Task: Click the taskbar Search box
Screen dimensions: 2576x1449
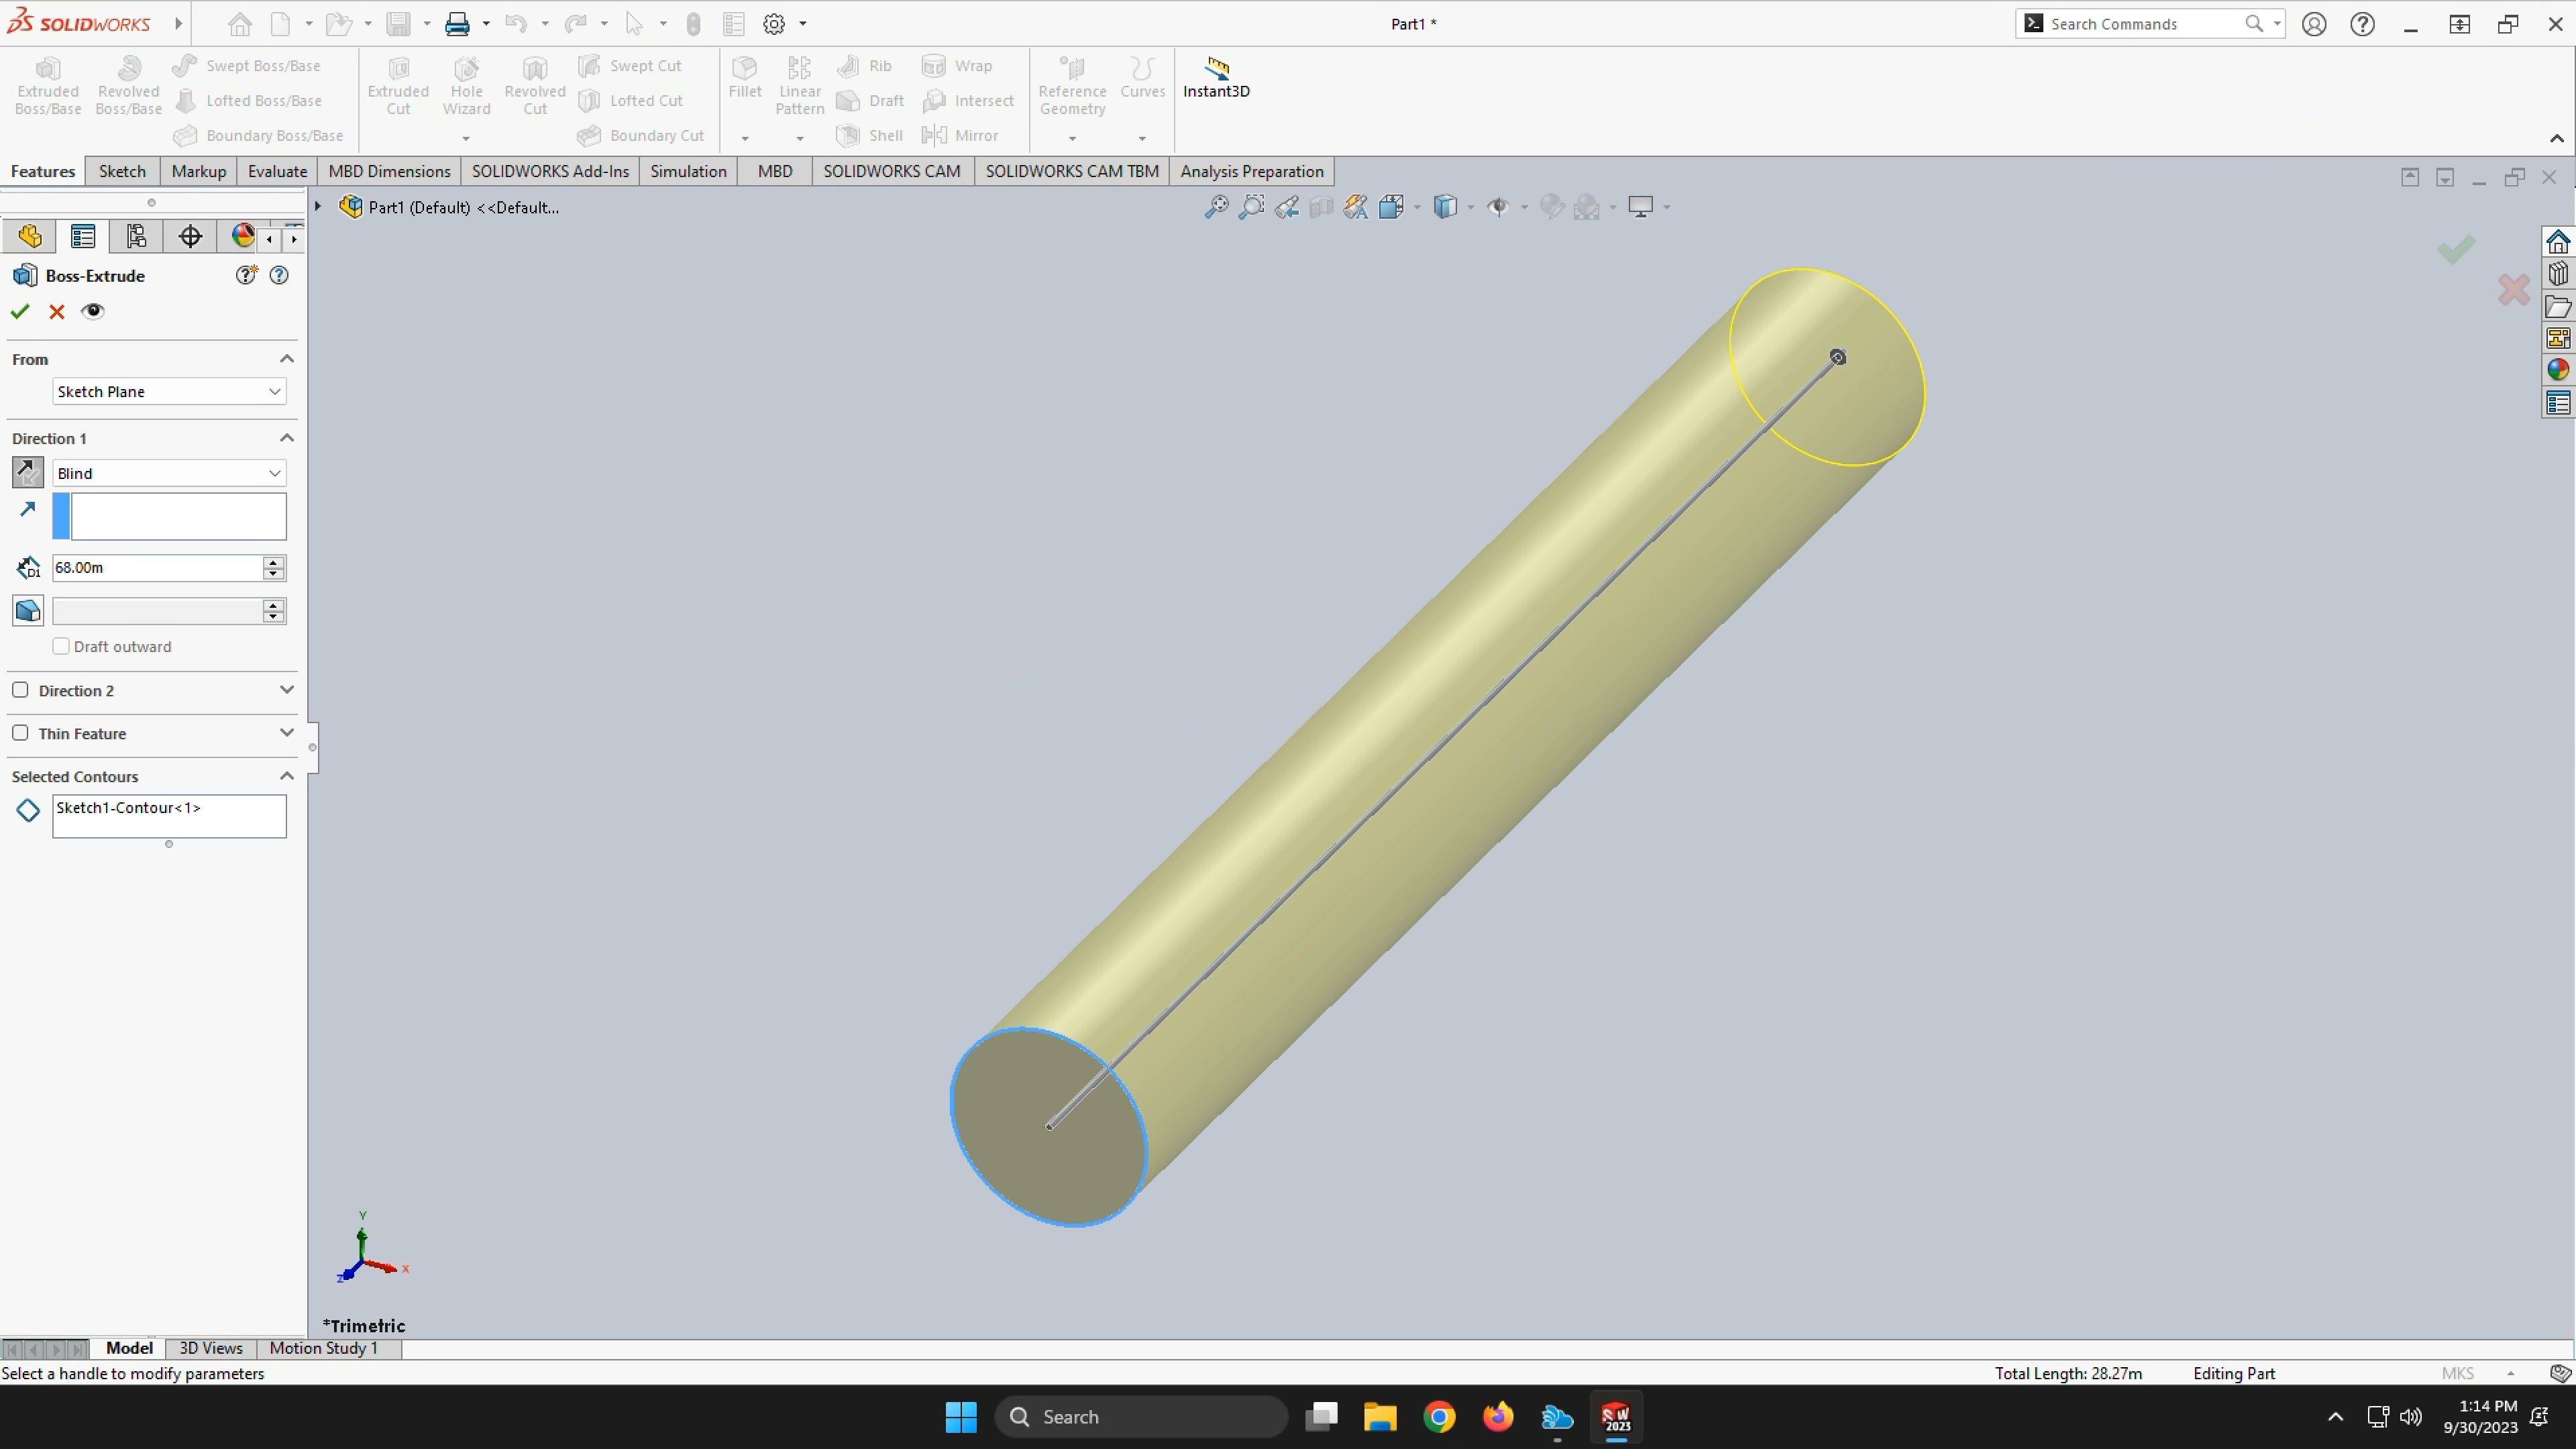Action: pyautogui.click(x=1141, y=1417)
